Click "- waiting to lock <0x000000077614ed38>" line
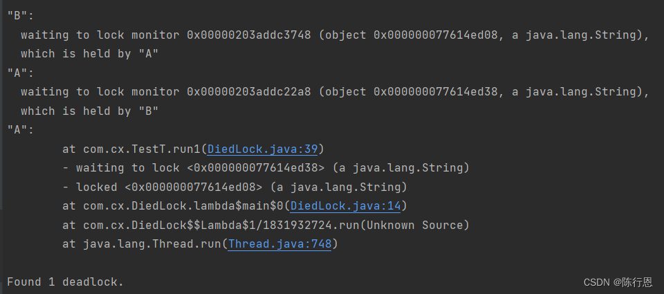Viewport: 664px width, 294px height. coord(266,168)
